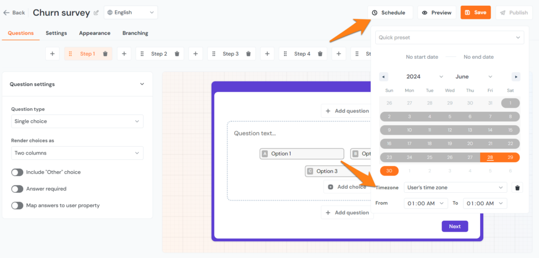Go to next month in calendar
The height and width of the screenshot is (258, 539).
(516, 77)
